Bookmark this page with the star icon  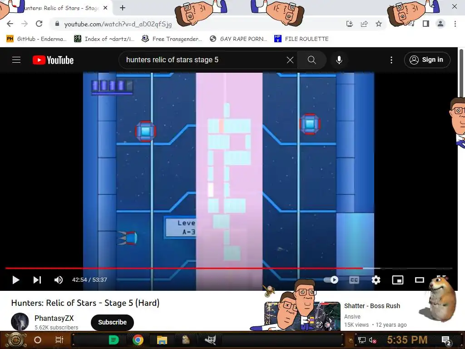tap(379, 24)
